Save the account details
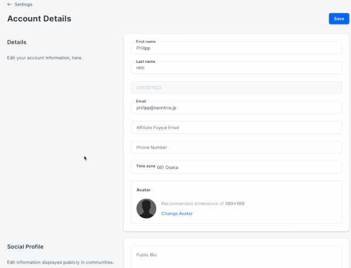351x268 pixels. pyautogui.click(x=339, y=19)
